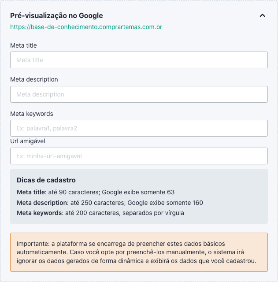
Task: Click the "até 90 caracteres" tip text
Action: [74, 192]
